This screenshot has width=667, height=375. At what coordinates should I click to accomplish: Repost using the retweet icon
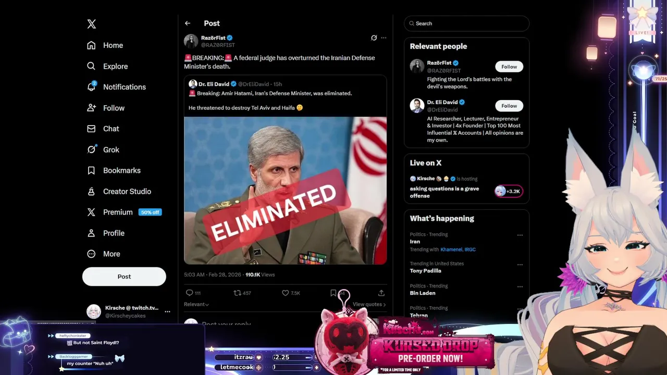(237, 293)
